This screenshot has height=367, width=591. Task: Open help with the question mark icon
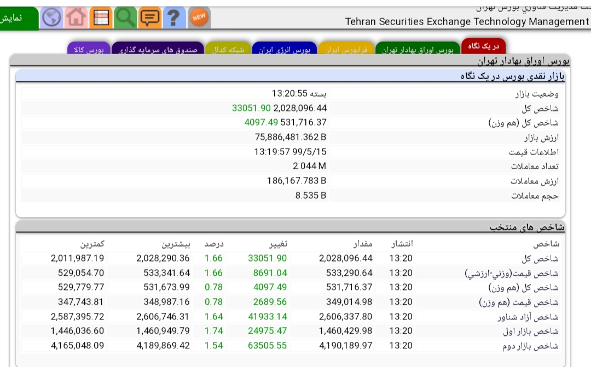click(x=173, y=18)
